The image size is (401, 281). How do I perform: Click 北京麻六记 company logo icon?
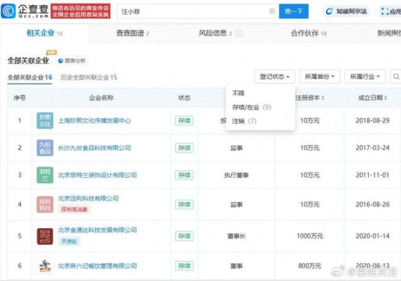45,265
